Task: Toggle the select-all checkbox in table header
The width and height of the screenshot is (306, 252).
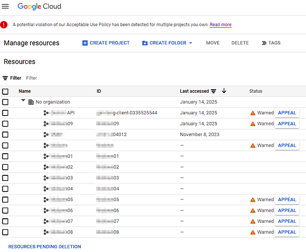Action: pos(5,91)
